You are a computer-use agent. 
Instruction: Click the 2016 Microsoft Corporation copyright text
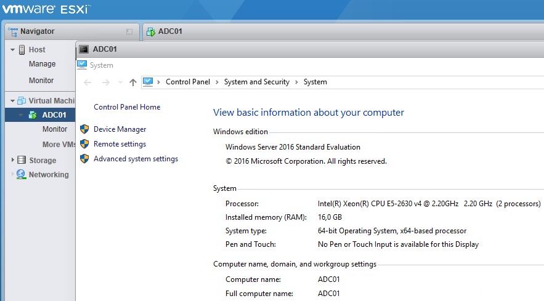point(306,161)
